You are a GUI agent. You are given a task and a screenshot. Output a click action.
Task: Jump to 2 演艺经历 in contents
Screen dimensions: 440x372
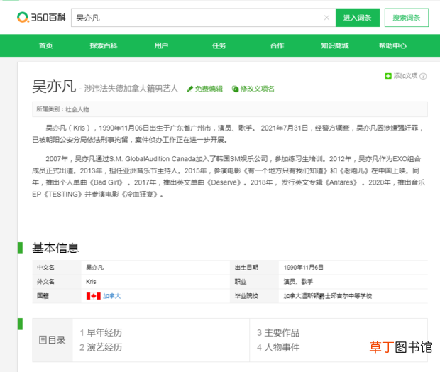(x=101, y=347)
